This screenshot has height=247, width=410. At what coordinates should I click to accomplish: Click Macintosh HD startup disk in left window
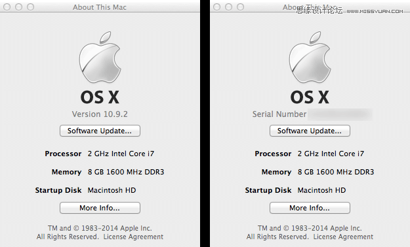112,190
